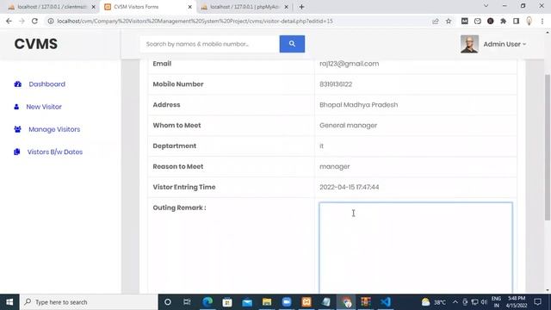The image size is (551, 310).
Task: Open Cortana circle on taskbar
Action: tap(168, 302)
